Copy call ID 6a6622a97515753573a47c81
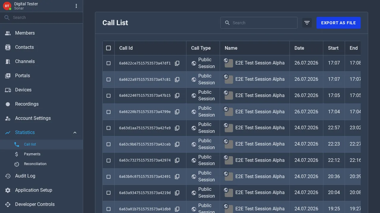 (x=177, y=80)
